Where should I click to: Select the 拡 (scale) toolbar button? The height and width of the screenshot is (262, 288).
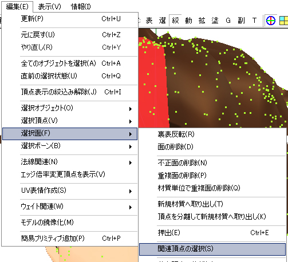pyautogui.click(x=202, y=20)
